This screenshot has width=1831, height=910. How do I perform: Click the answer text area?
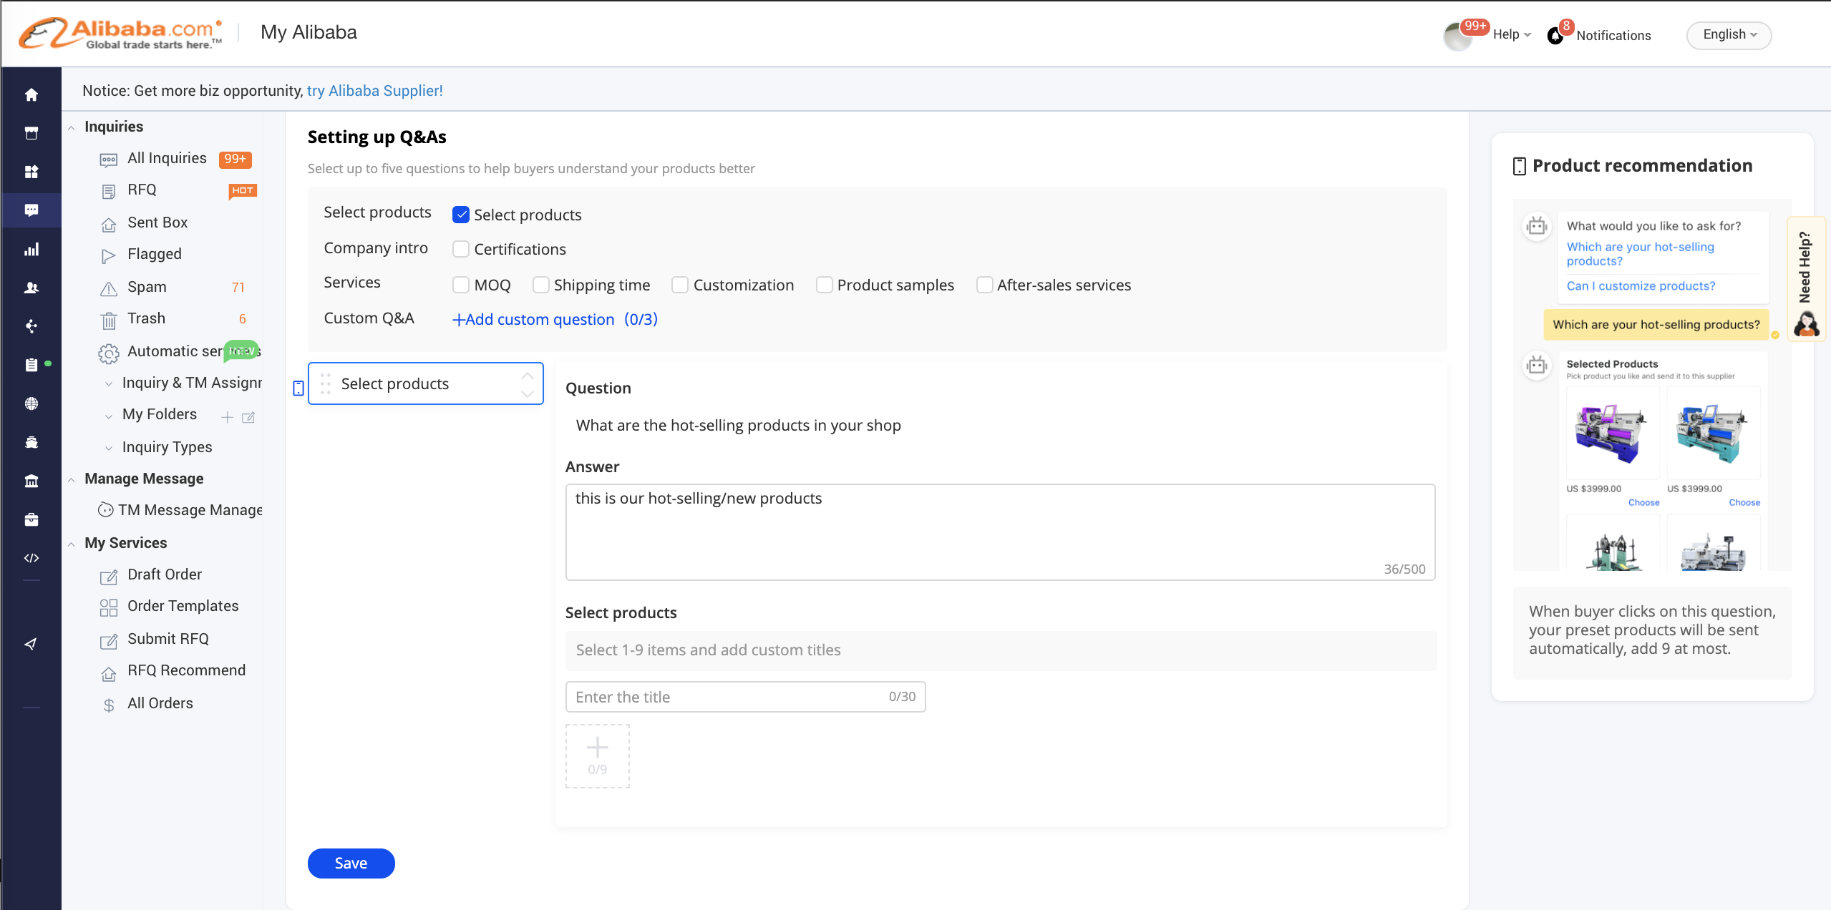click(1000, 532)
